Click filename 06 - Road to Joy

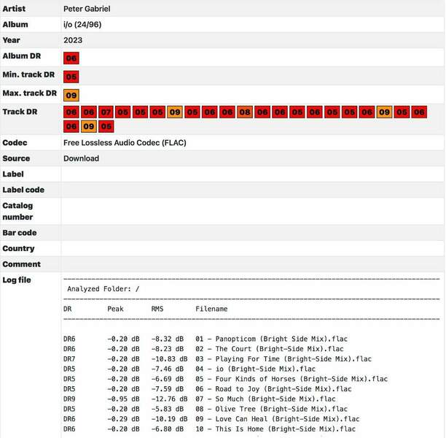(273, 388)
